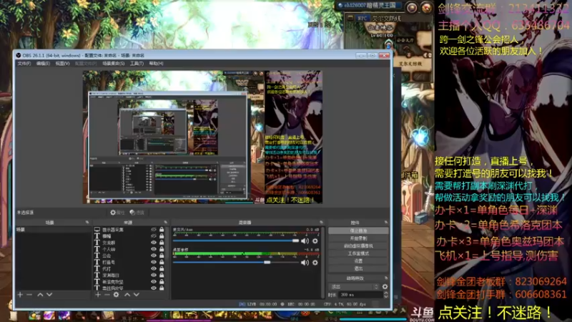The height and width of the screenshot is (322, 572).
Task: Click the 停止推流 stop streaming button
Action: pyautogui.click(x=358, y=230)
